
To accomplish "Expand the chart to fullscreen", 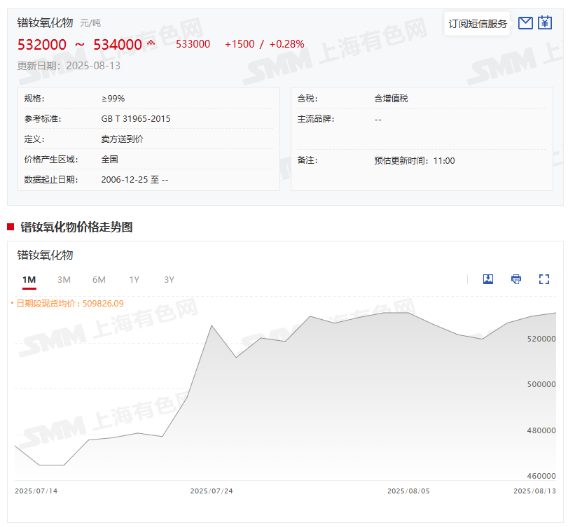I will pos(544,279).
